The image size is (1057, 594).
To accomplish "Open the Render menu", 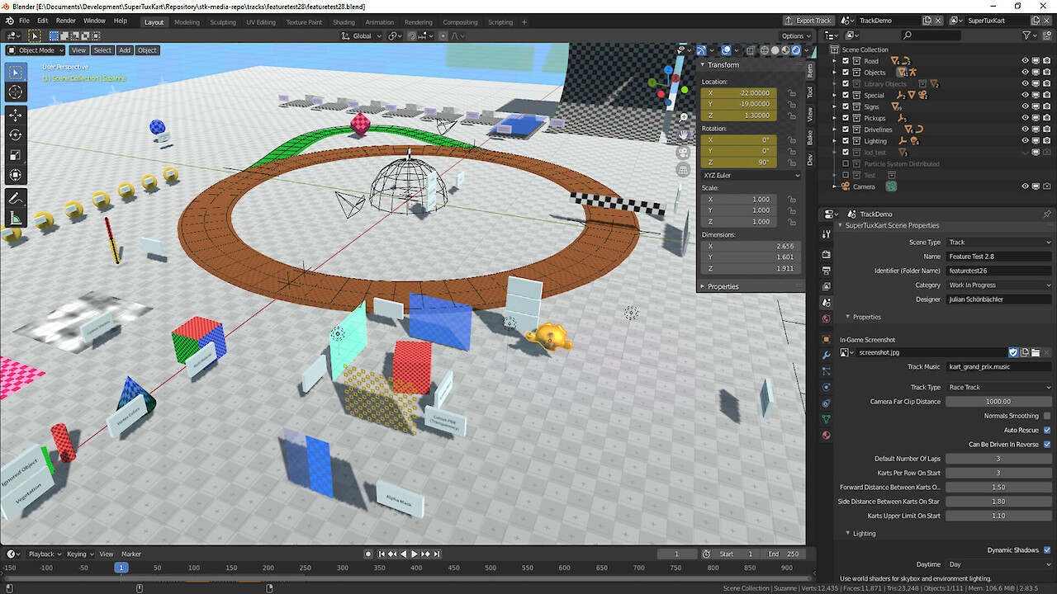I will click(x=65, y=20).
